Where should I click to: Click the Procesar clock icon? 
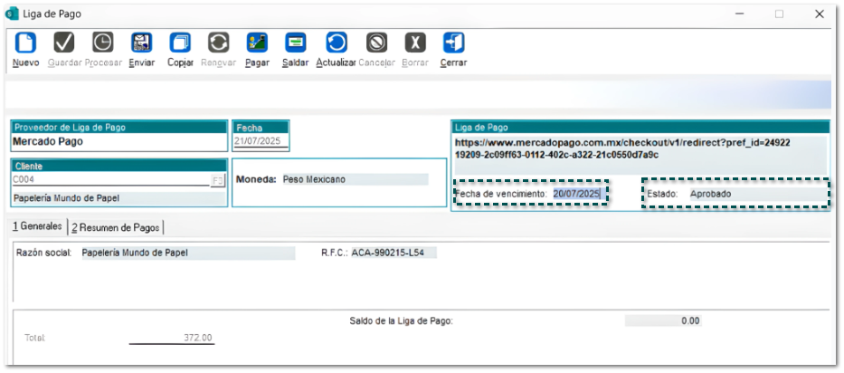(103, 43)
